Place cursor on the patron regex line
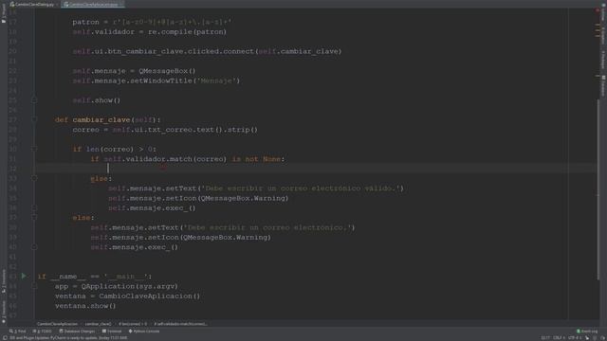Image resolution: width=607 pixels, height=341 pixels. pos(152,22)
